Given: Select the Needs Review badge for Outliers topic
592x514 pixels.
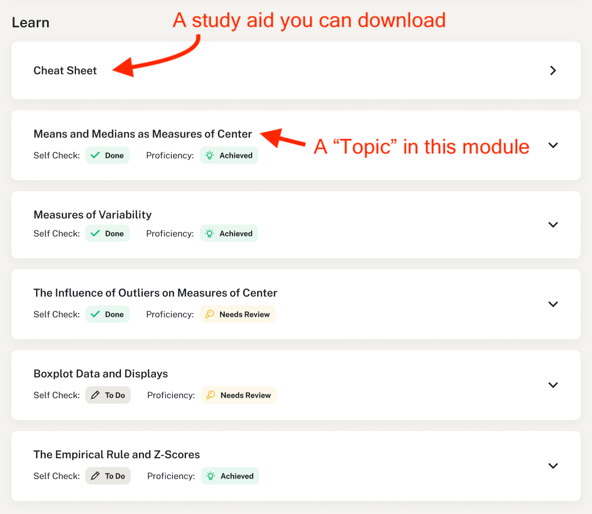Looking at the screenshot, I should [237, 314].
